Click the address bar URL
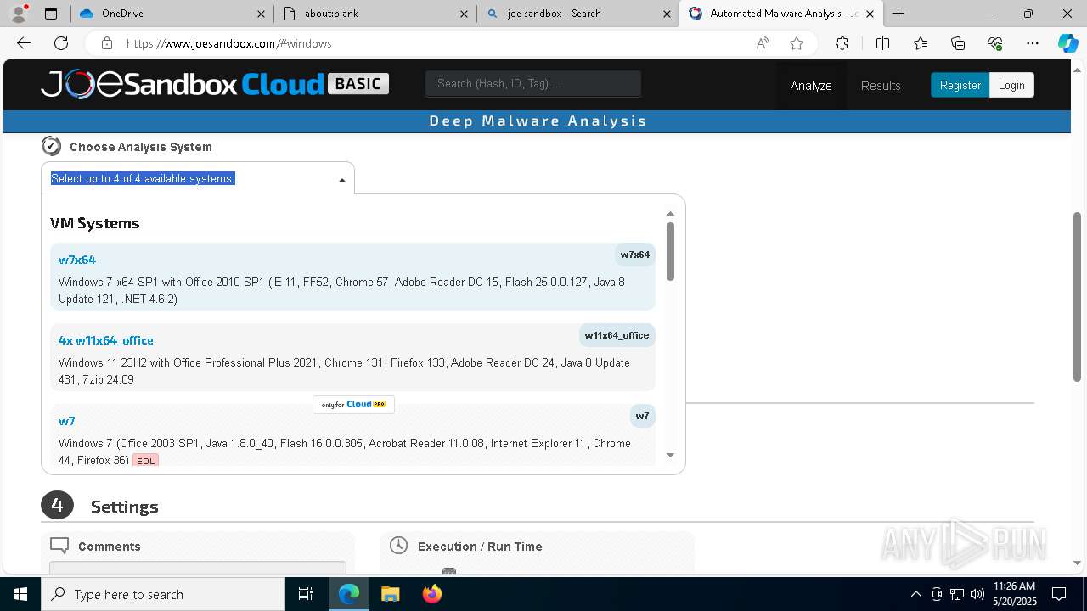Image resolution: width=1087 pixels, height=611 pixels. click(x=229, y=43)
